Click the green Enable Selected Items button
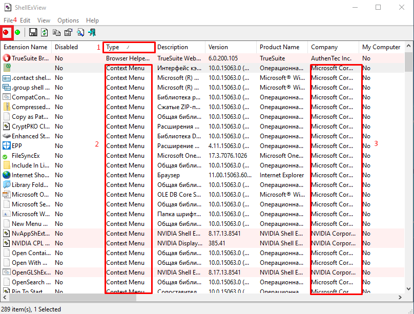 [17, 32]
